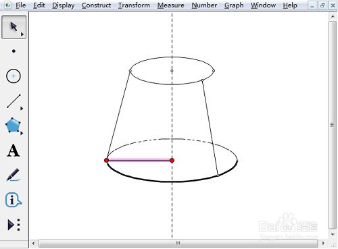338x249 pixels.
Task: Select the thick front arc of bottom ellipse
Action: [172, 181]
